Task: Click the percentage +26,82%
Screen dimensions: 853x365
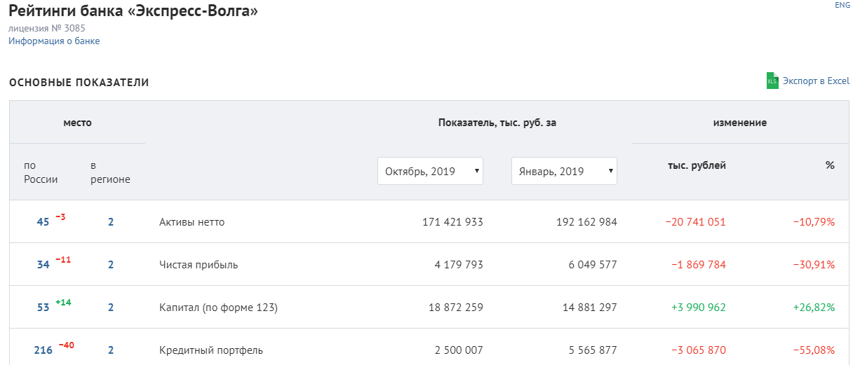Action: (x=814, y=308)
